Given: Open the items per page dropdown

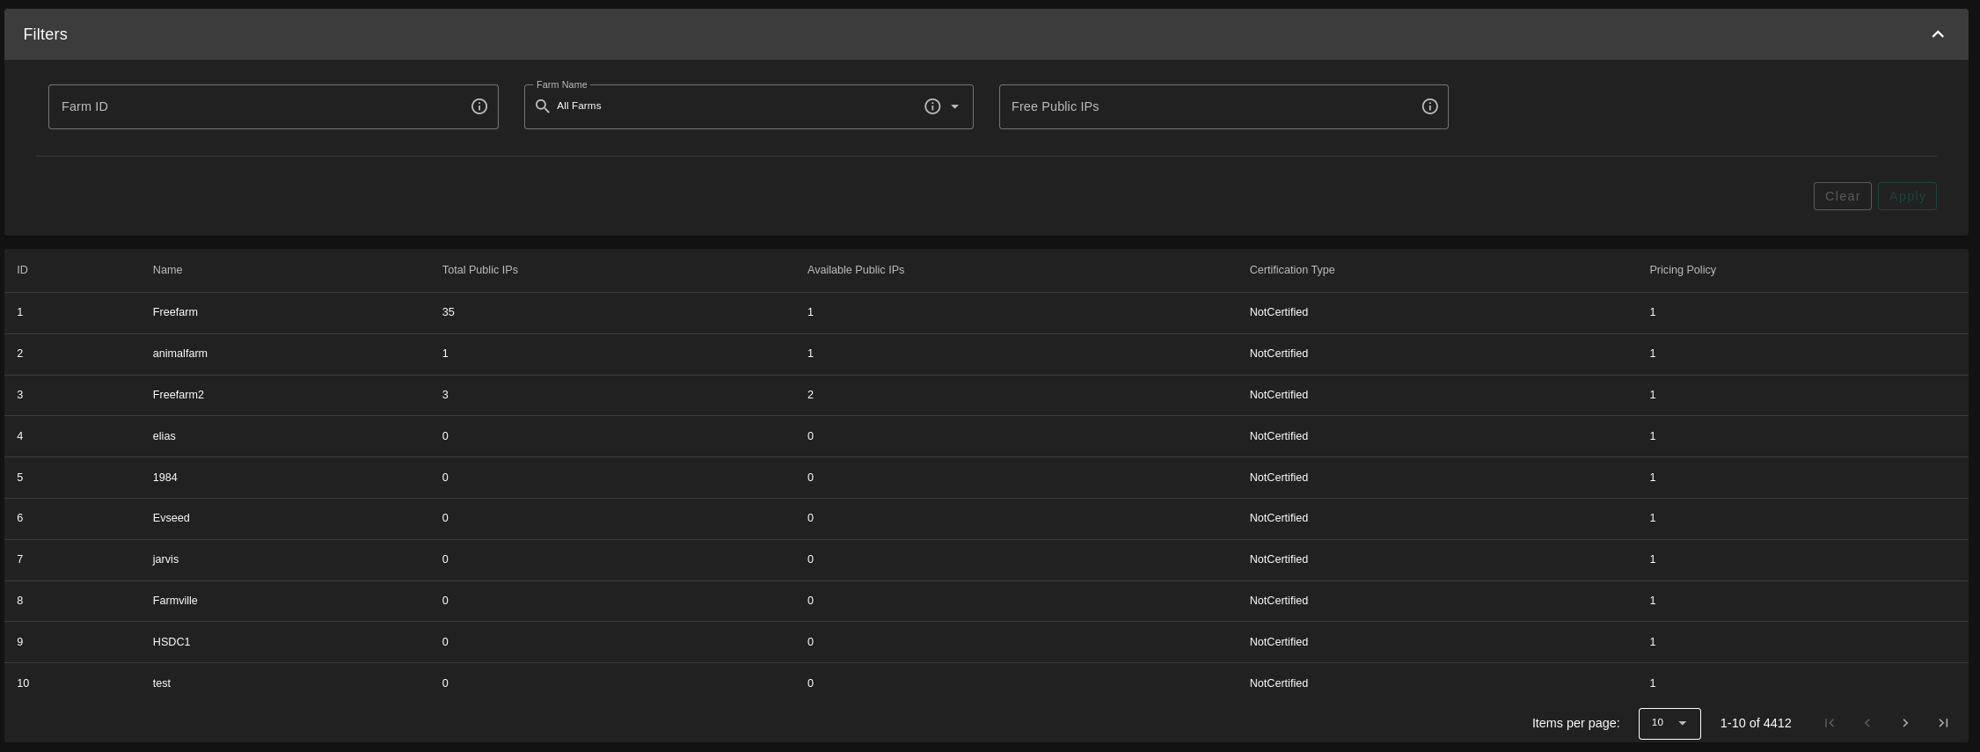Looking at the screenshot, I should pyautogui.click(x=1669, y=723).
